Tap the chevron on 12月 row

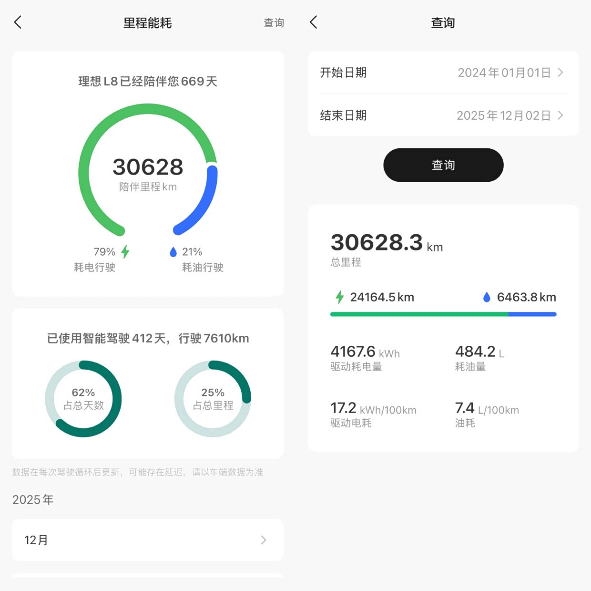click(264, 540)
